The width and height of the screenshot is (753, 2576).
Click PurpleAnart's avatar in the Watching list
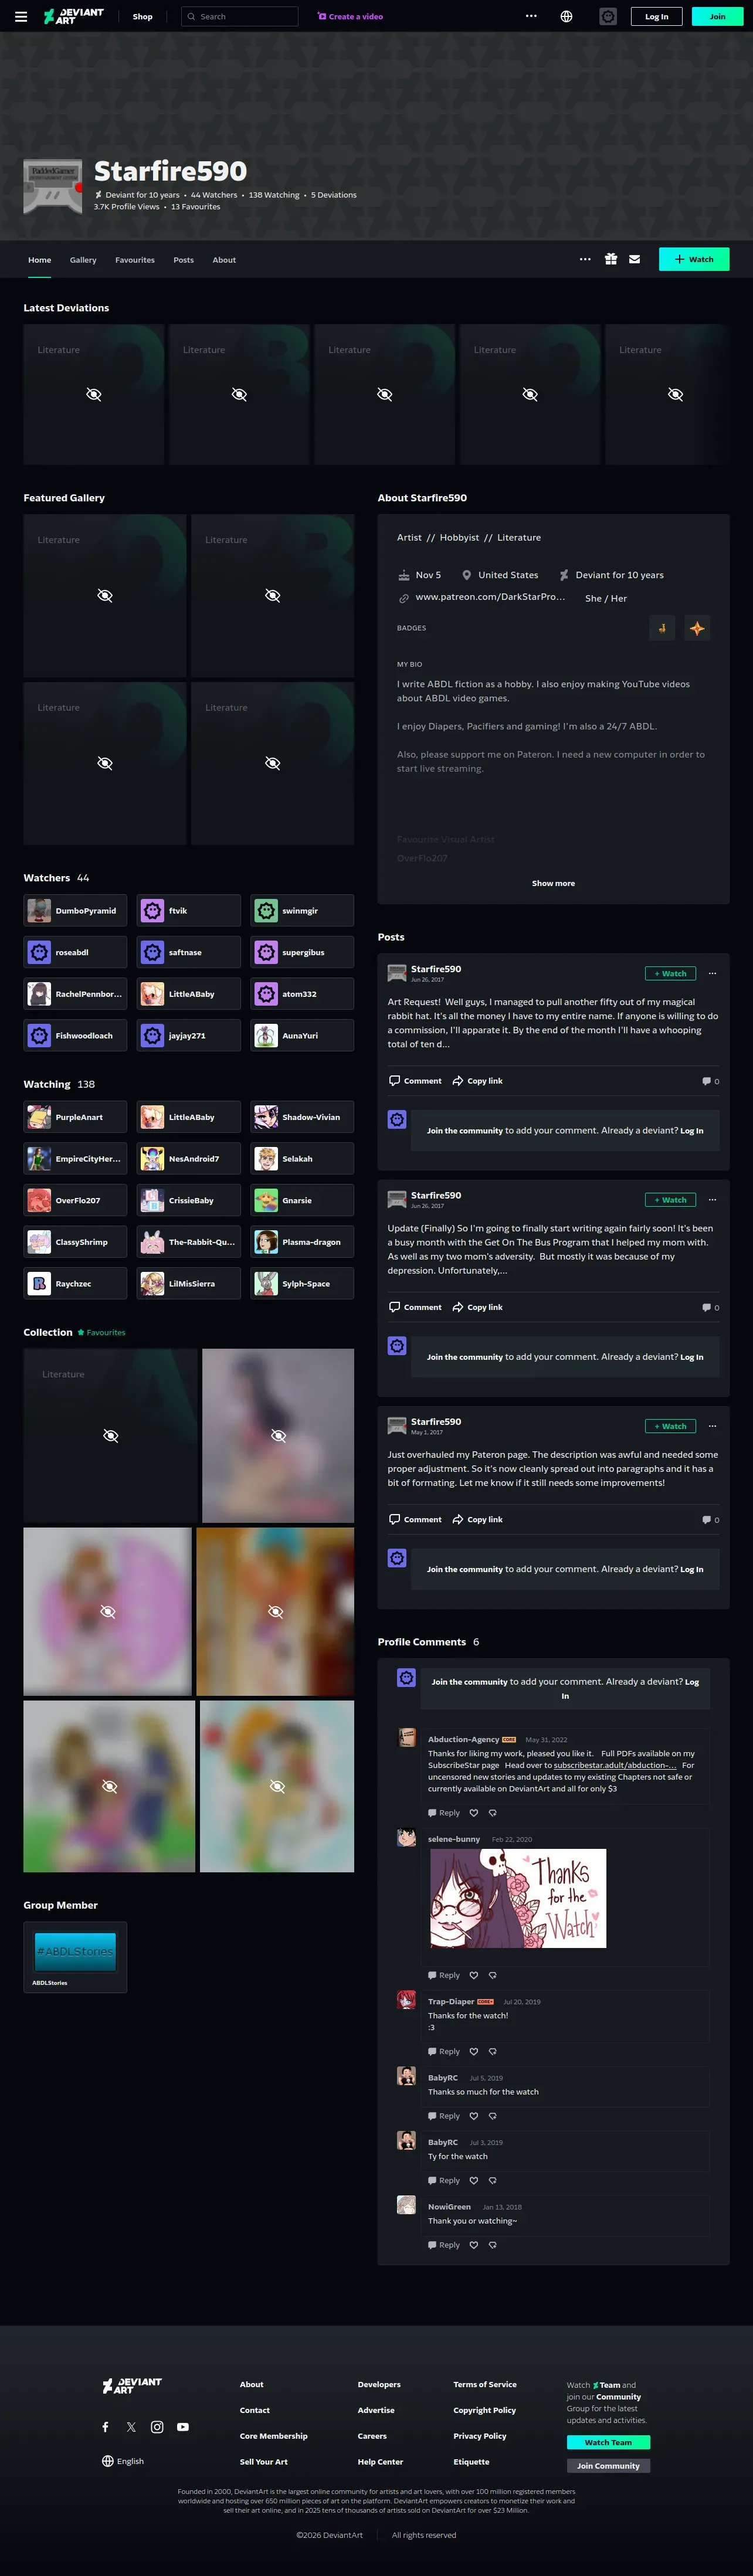(39, 1117)
